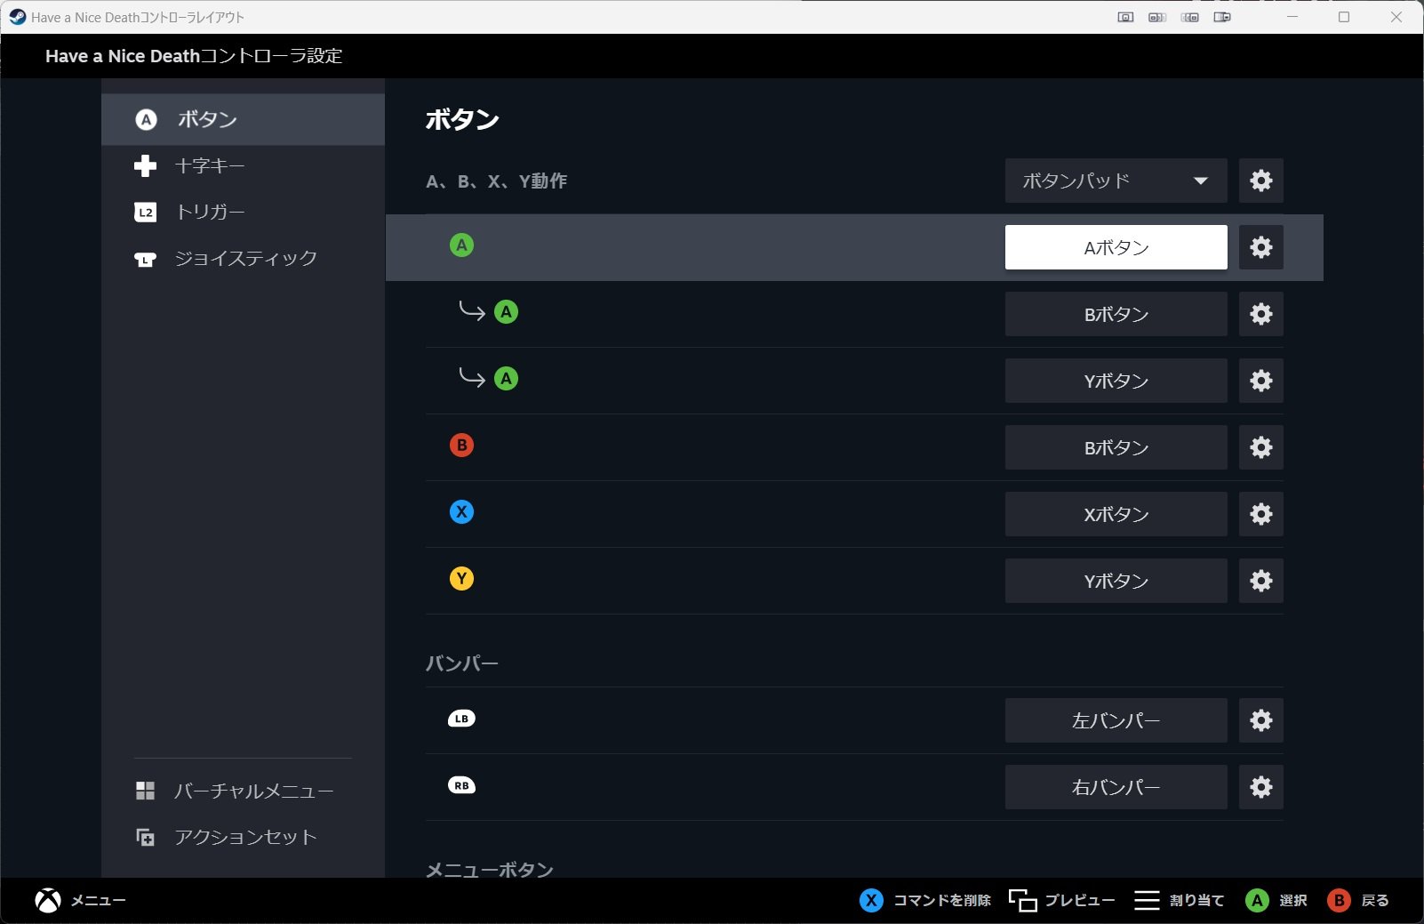Click the コマンドを削除 footer label

(x=941, y=900)
